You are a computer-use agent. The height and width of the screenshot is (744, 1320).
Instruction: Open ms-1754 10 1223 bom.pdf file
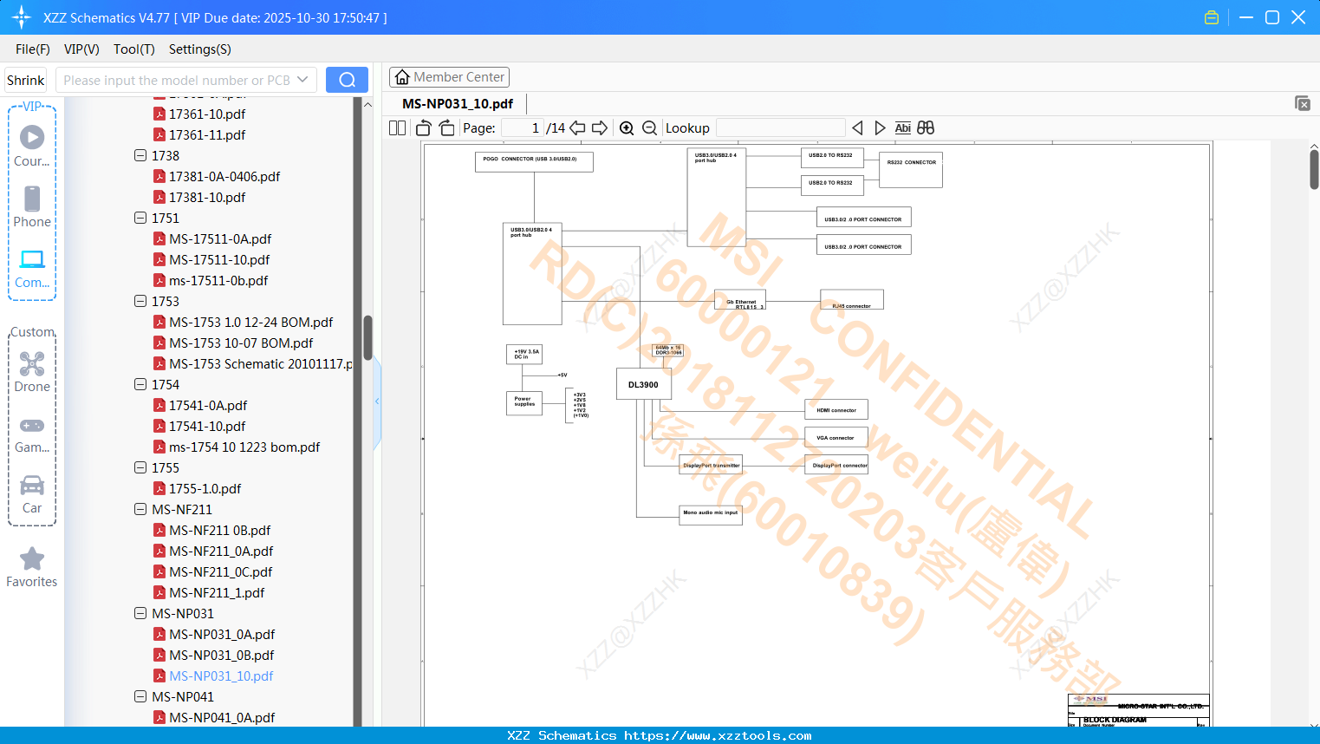(244, 447)
